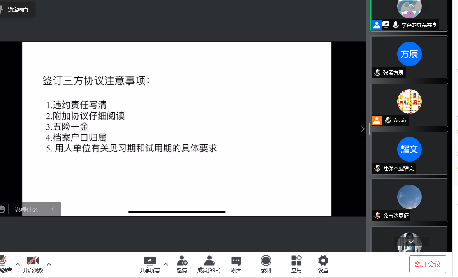Collapse the 说点什么 chat input bar arrow

53,209
